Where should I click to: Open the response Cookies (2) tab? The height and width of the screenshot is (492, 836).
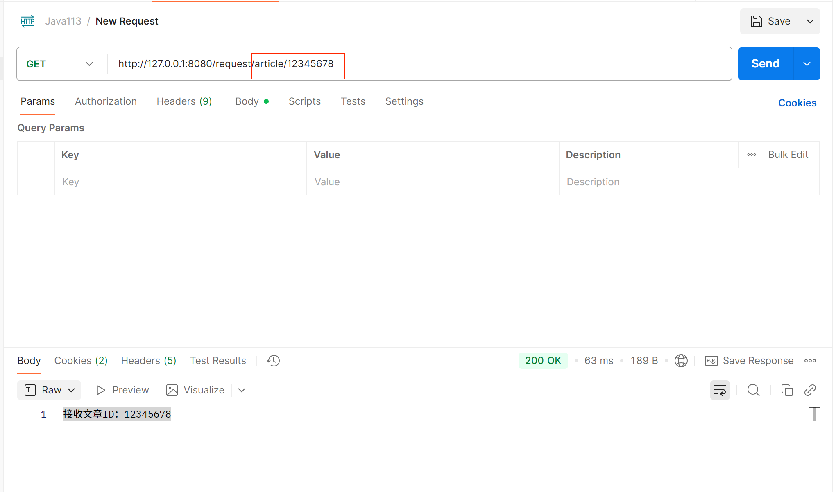[81, 361]
